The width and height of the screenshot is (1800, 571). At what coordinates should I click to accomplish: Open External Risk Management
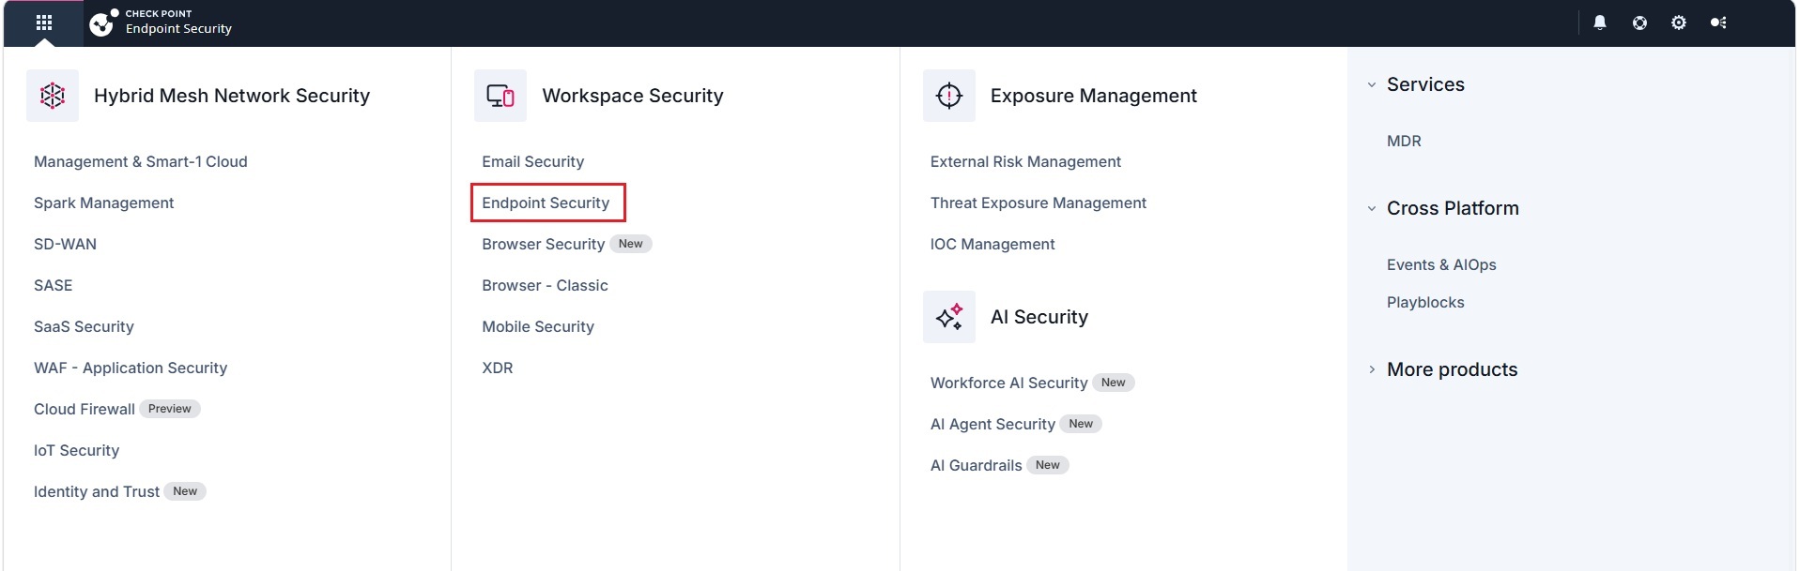1025,161
